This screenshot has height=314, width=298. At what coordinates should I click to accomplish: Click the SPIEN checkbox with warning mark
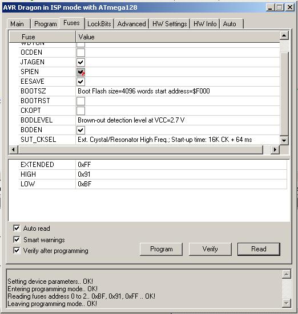click(x=80, y=72)
